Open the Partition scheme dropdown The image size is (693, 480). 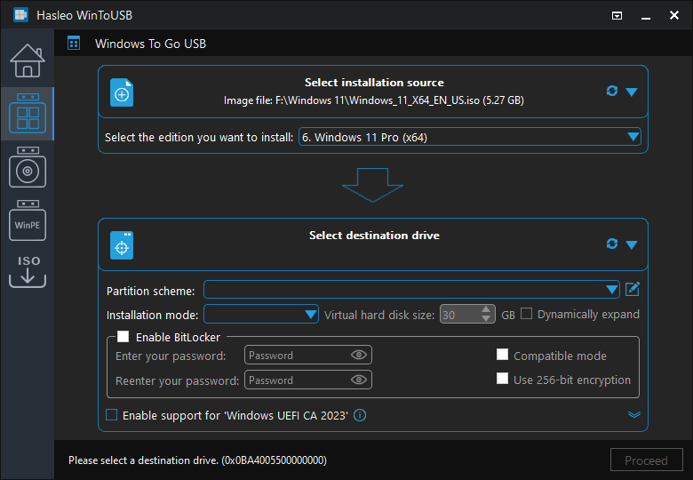point(411,290)
